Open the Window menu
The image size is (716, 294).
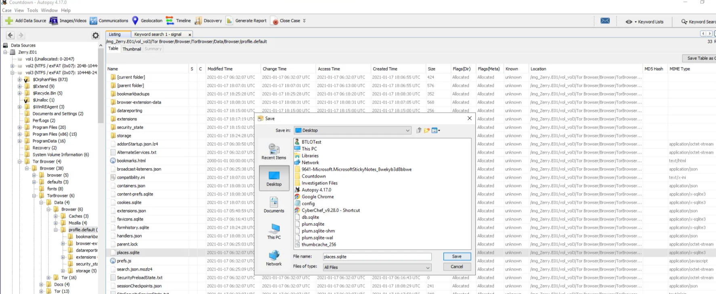[49, 10]
